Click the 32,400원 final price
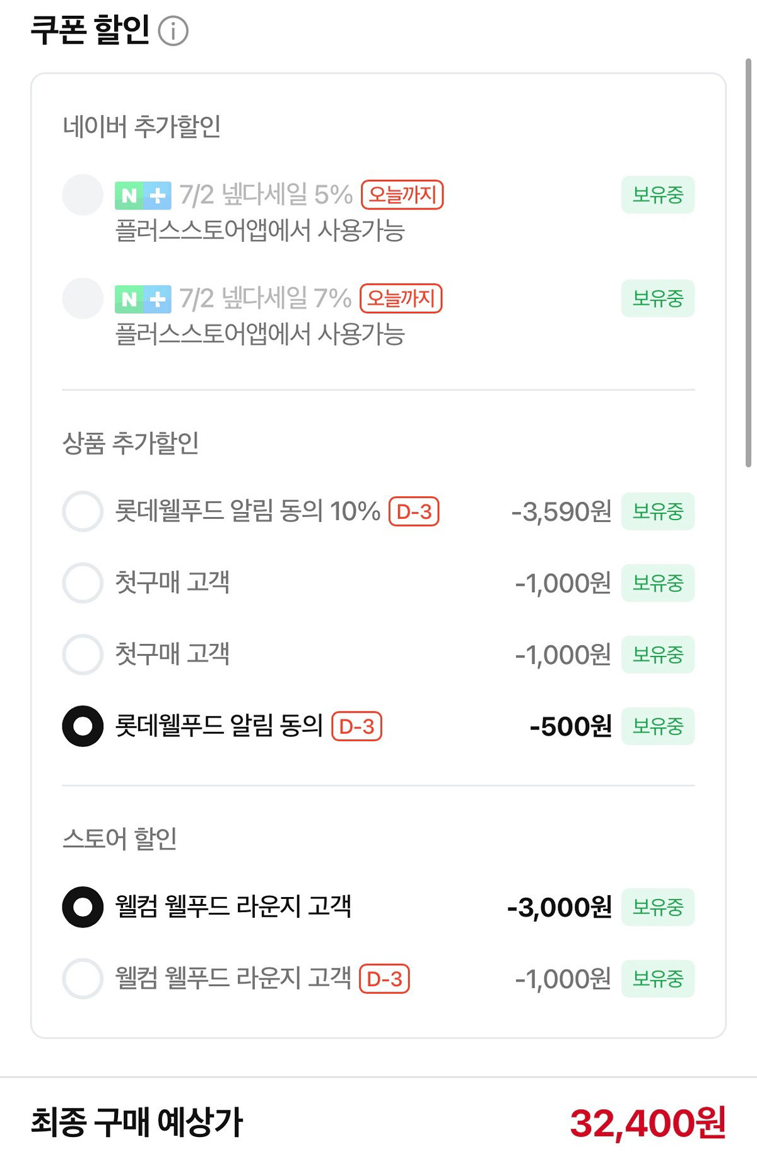Image resolution: width=757 pixels, height=1154 pixels. point(648,1123)
